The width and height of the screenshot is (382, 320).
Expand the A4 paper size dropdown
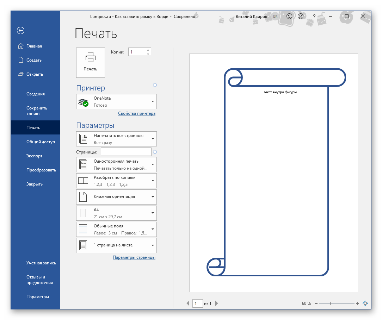pos(153,213)
